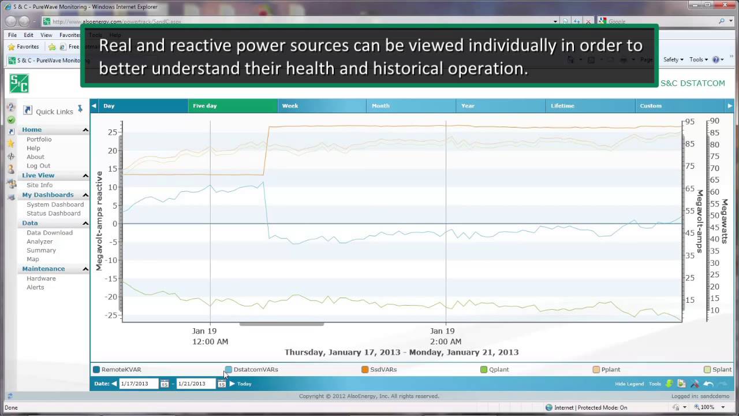Open the IE Tools command bar dropdown
The image size is (739, 416).
point(698,60)
